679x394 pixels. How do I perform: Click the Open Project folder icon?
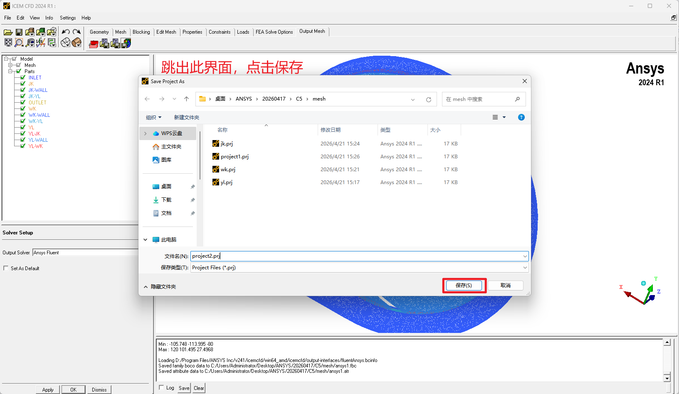tap(8, 32)
